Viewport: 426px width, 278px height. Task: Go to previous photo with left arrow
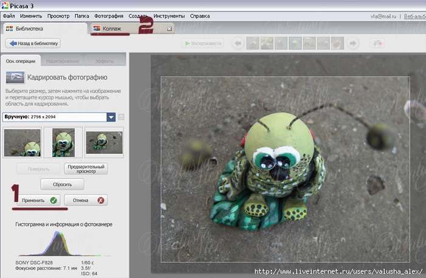238,43
